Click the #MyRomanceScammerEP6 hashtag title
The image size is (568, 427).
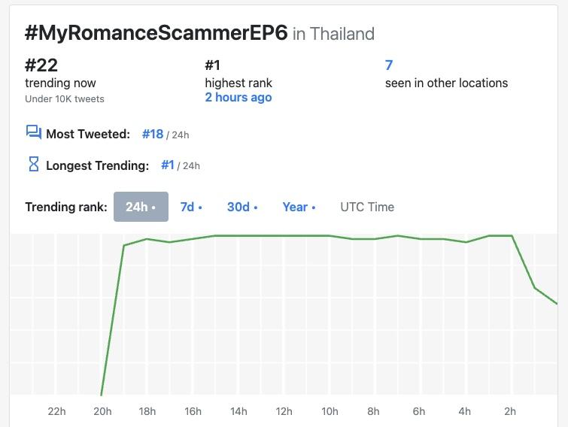156,33
